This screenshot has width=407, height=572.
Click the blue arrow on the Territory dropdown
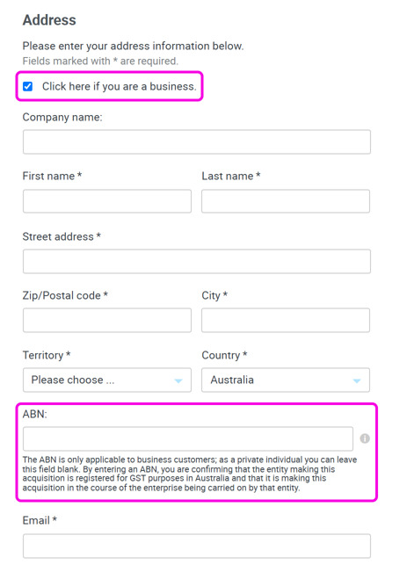(178, 380)
